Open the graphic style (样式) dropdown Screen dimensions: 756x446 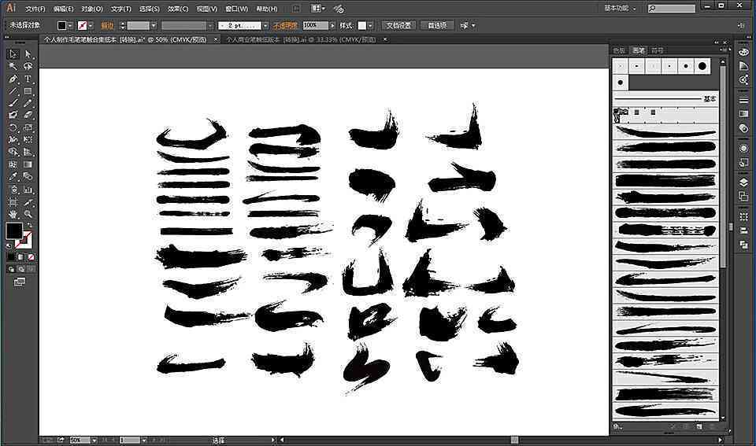point(370,25)
